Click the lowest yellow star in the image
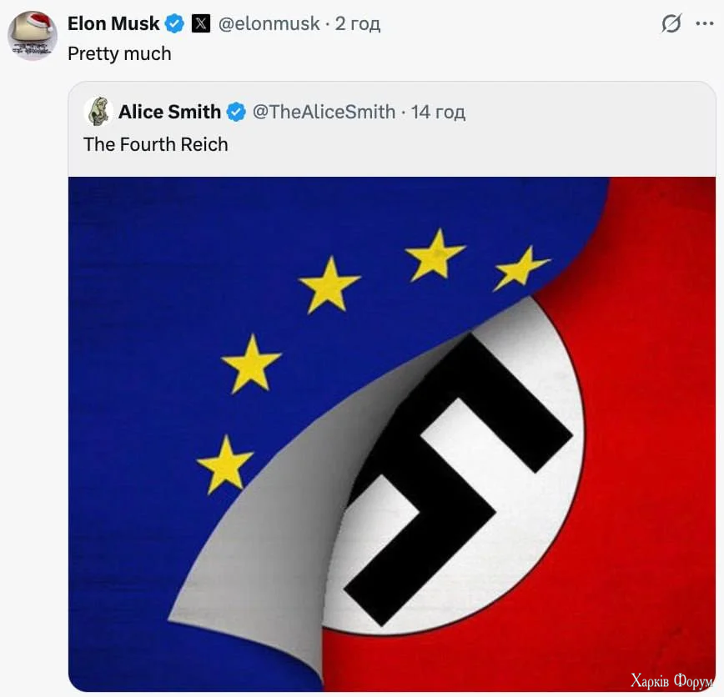 tap(225, 464)
